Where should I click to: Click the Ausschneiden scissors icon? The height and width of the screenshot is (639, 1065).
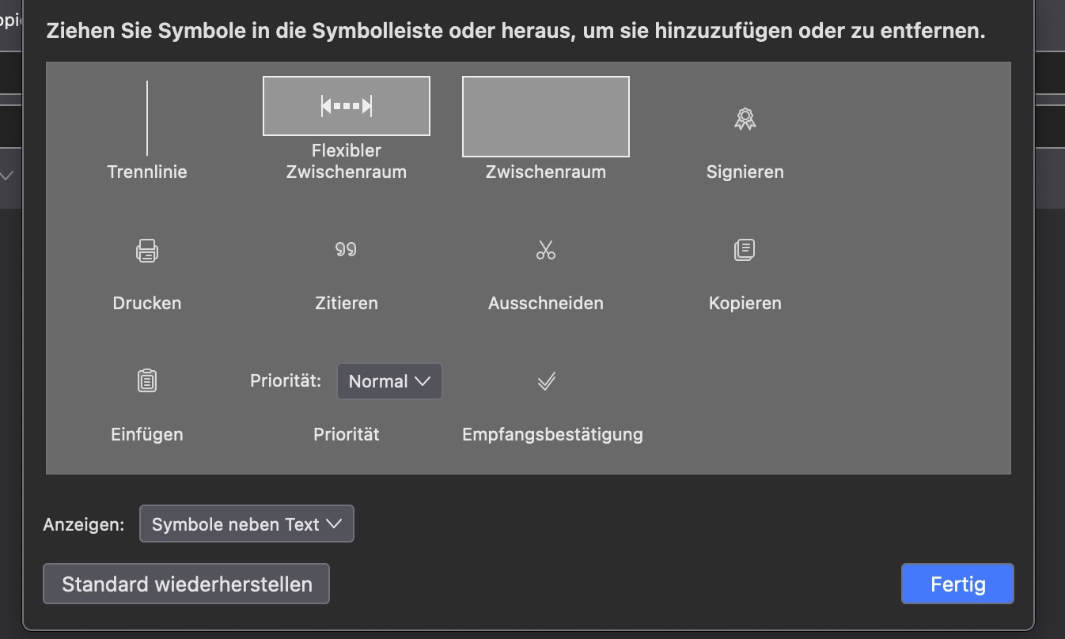click(546, 250)
